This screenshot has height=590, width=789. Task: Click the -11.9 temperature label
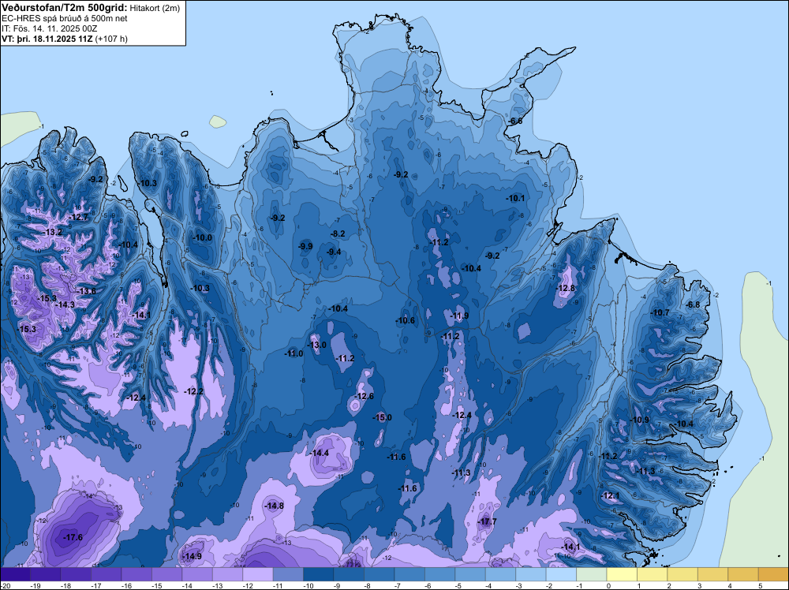click(459, 316)
